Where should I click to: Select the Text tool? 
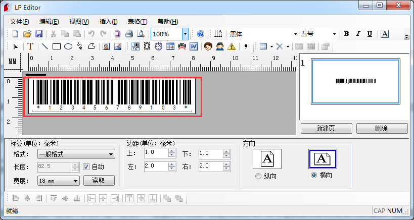coord(30,46)
